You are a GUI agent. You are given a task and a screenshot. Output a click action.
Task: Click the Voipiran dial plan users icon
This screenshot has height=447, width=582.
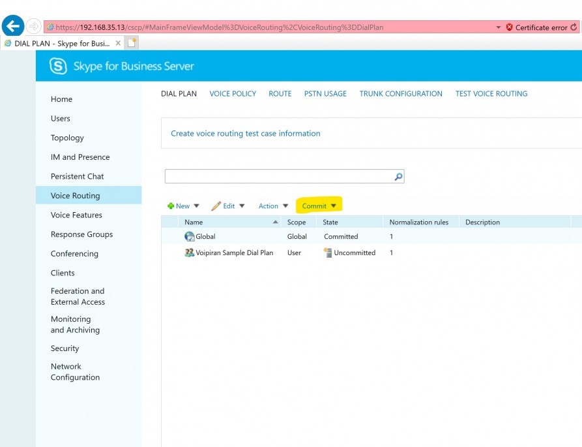189,253
